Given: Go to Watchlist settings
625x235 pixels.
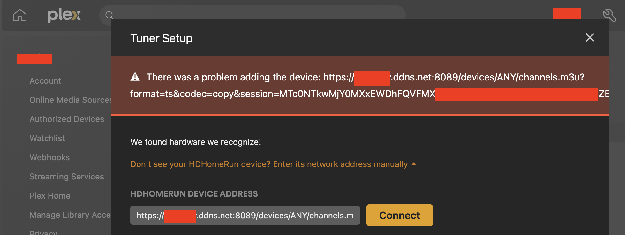Looking at the screenshot, I should click(47, 138).
